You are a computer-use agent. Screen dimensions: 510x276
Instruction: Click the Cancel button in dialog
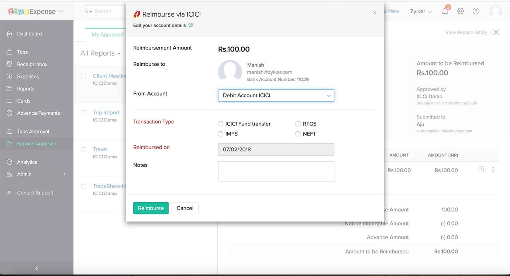point(185,208)
